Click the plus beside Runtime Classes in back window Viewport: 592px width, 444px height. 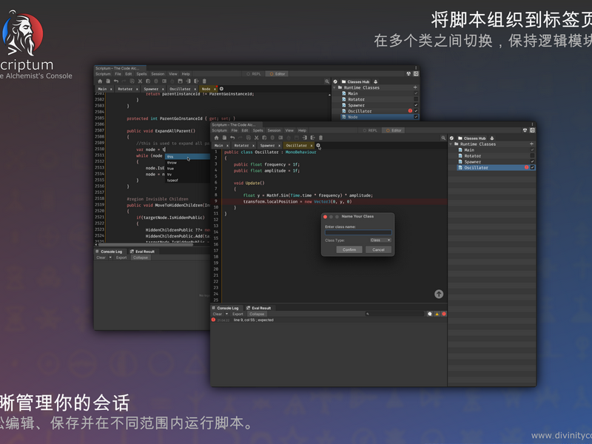[x=415, y=87]
